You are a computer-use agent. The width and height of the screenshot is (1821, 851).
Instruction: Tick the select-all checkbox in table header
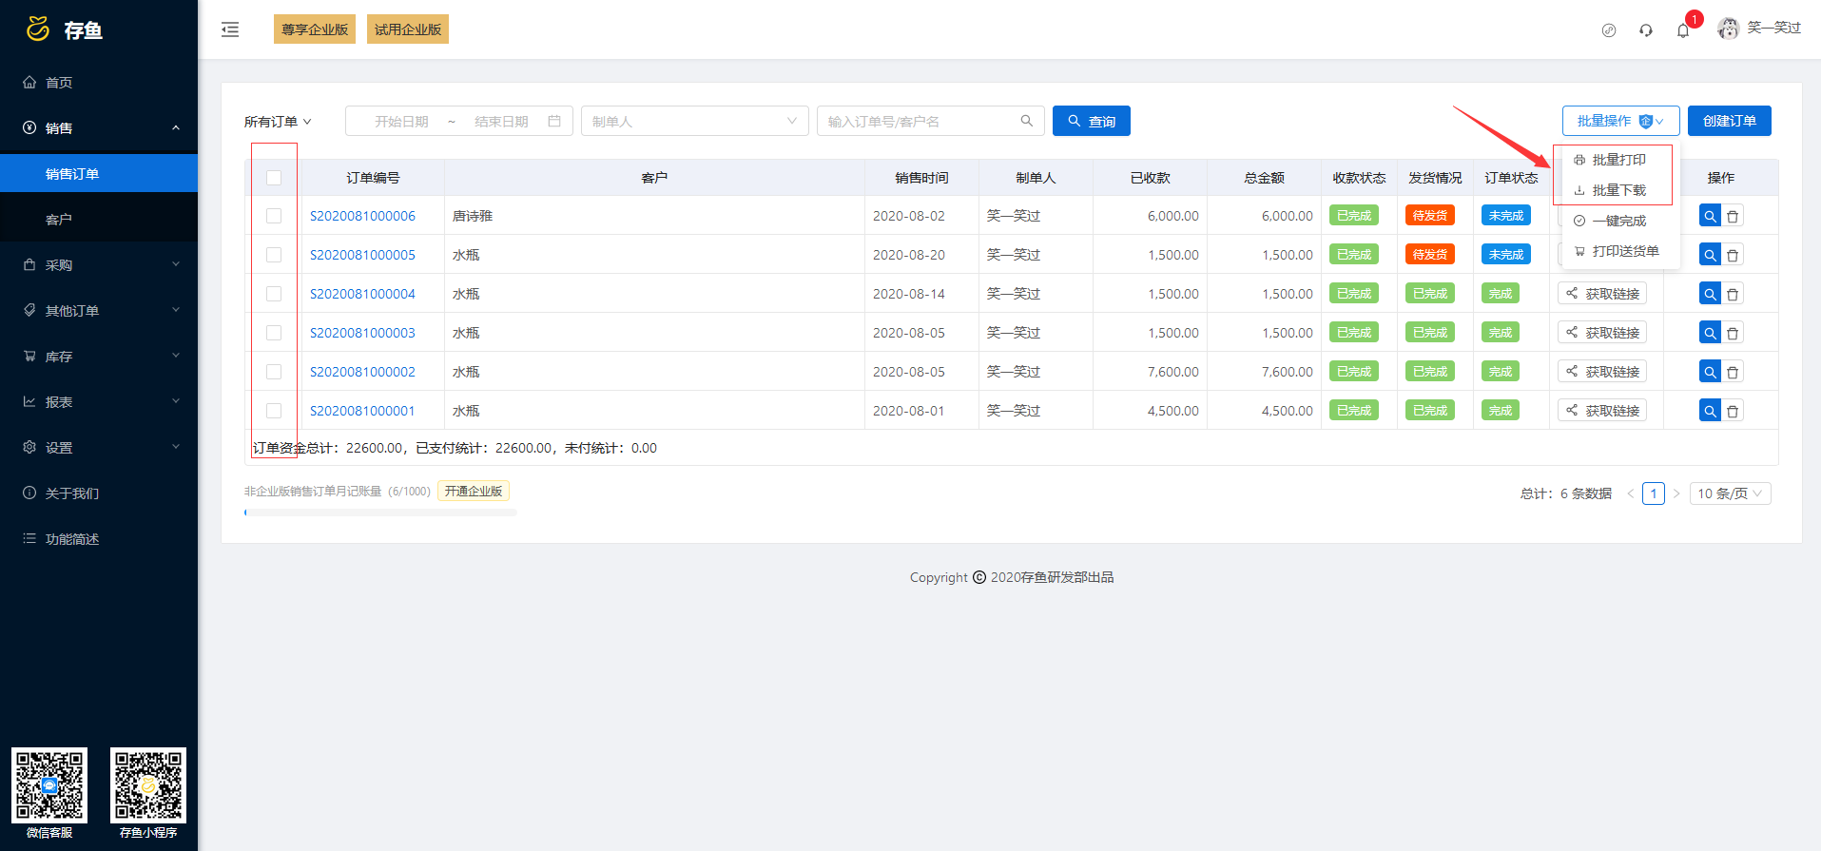[x=274, y=178]
